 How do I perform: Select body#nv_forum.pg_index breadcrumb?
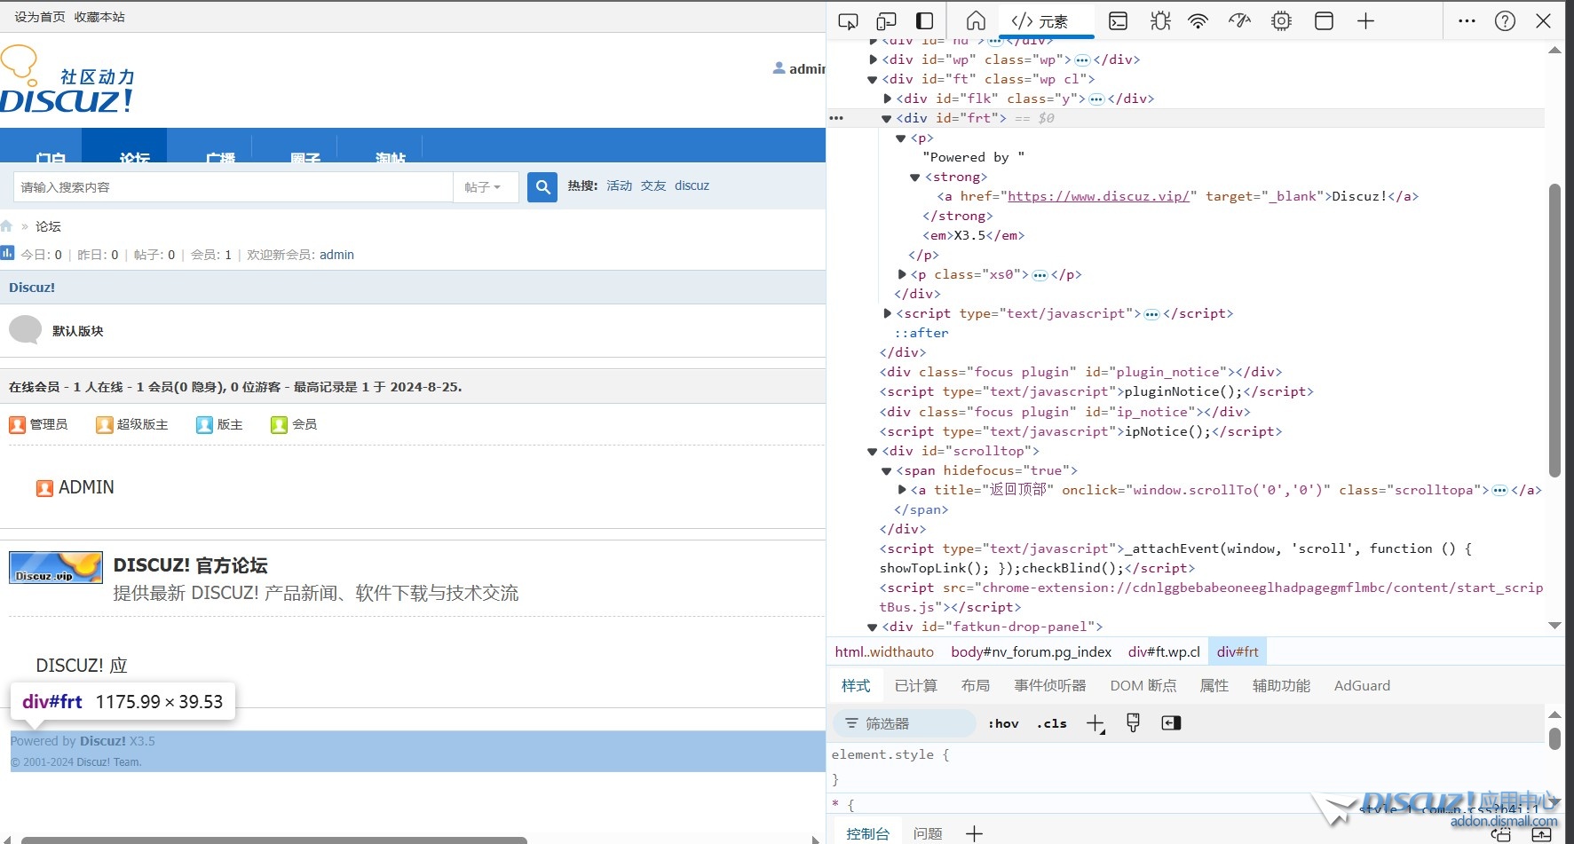[x=1031, y=651]
